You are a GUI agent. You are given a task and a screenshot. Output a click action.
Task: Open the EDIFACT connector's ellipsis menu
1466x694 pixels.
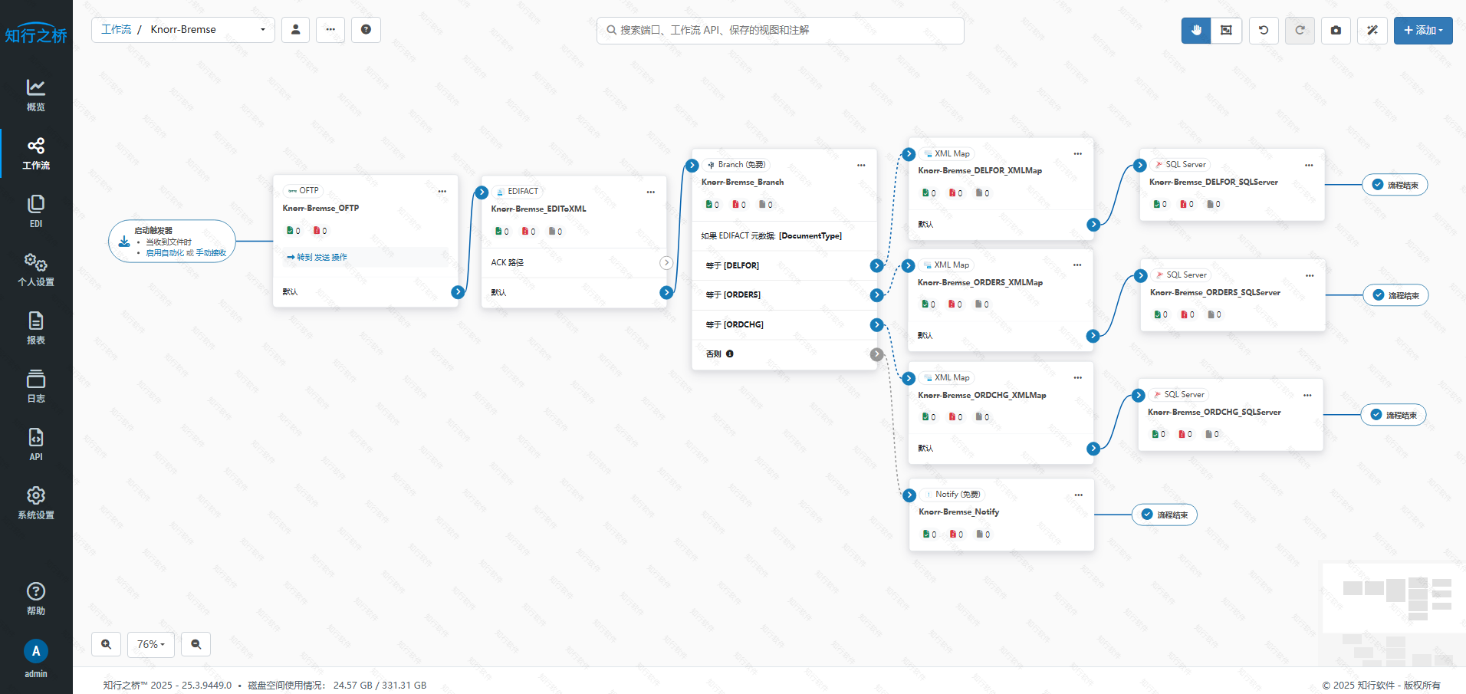pos(651,192)
